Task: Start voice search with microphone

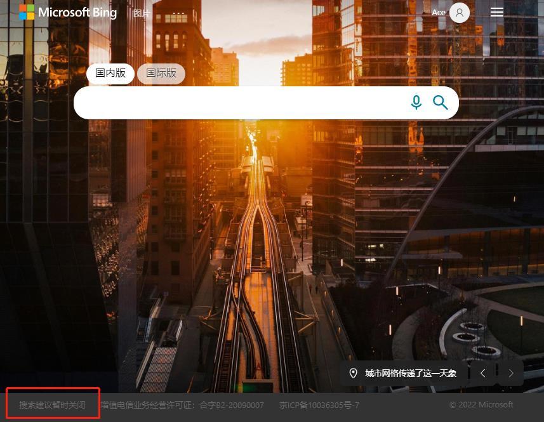Action: click(416, 102)
